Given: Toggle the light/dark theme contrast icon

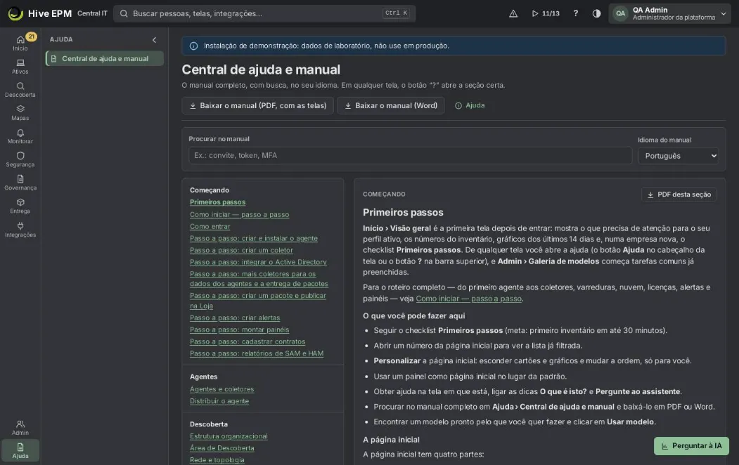Looking at the screenshot, I should pyautogui.click(x=597, y=13).
